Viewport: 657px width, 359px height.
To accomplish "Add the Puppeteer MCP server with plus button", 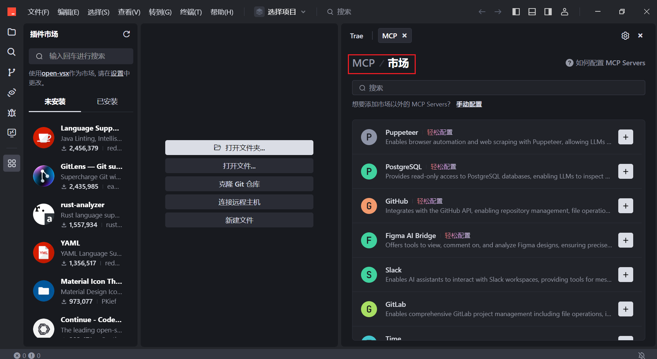I will click(x=626, y=137).
